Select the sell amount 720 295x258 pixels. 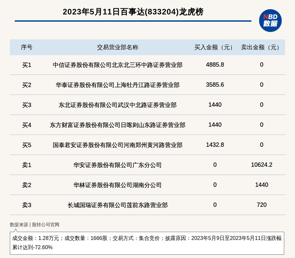262,205
